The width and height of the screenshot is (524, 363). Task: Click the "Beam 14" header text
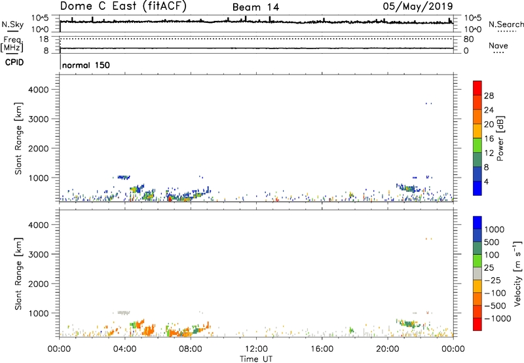[255, 7]
